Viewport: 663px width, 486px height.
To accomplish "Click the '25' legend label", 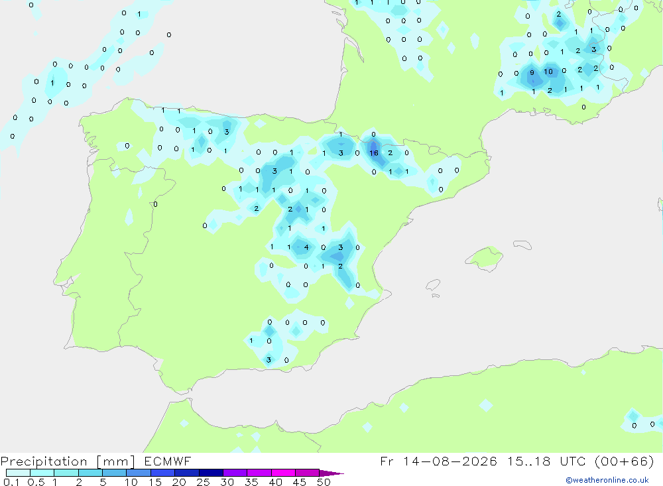I will 204,482.
